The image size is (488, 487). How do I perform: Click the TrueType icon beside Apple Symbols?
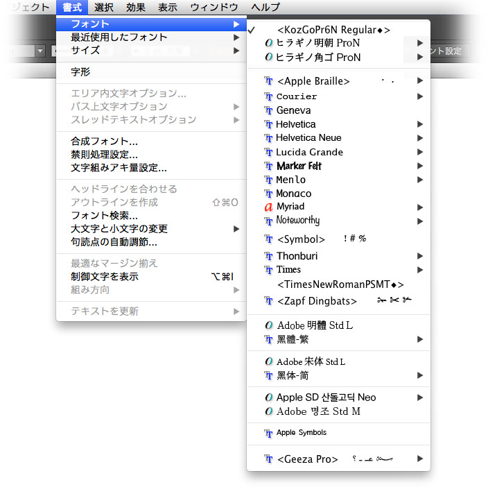(268, 433)
